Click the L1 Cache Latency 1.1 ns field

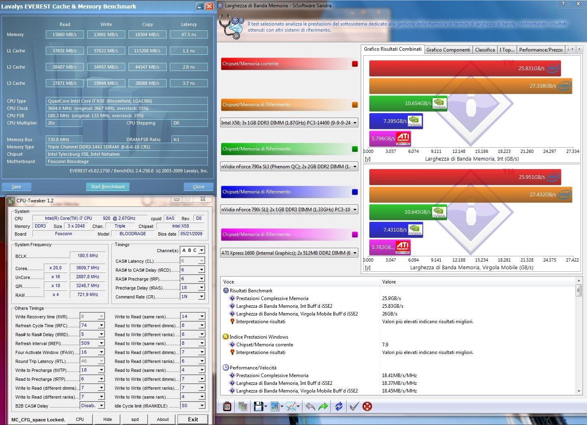[189, 51]
